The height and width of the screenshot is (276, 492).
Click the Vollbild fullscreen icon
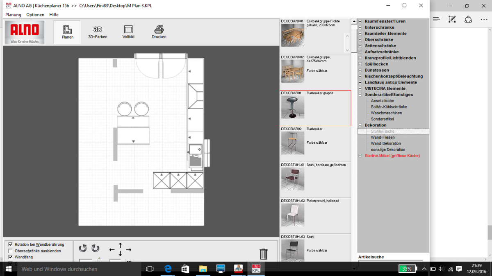pyautogui.click(x=128, y=32)
